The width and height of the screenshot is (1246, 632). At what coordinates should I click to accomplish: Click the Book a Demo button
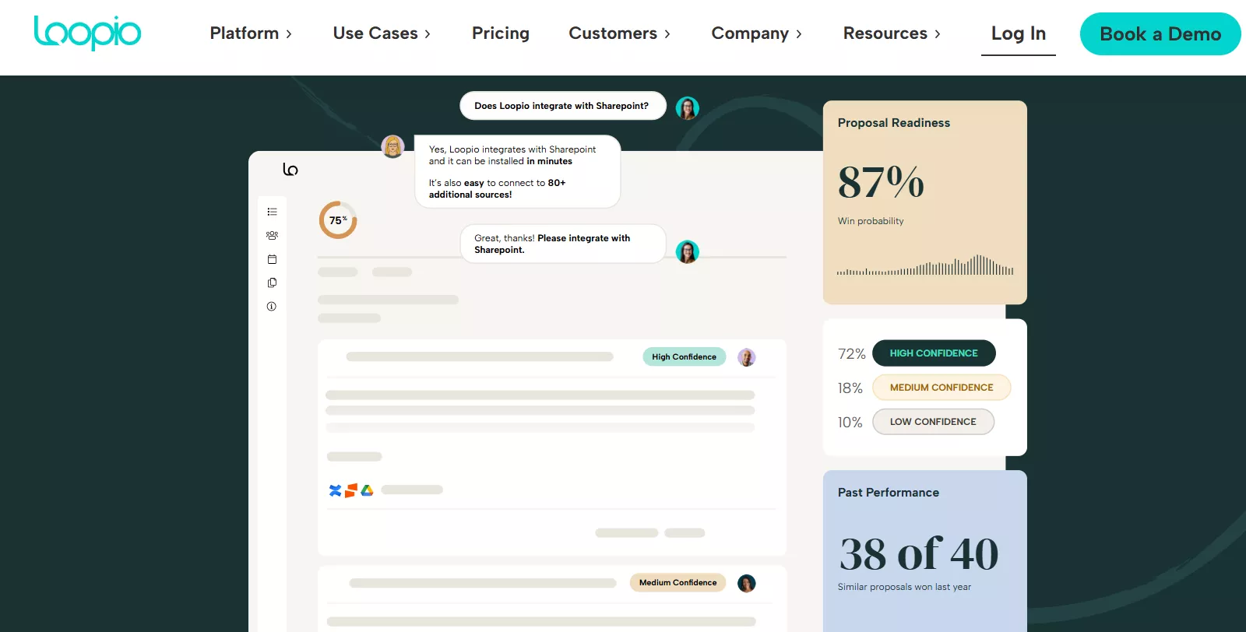click(1160, 34)
